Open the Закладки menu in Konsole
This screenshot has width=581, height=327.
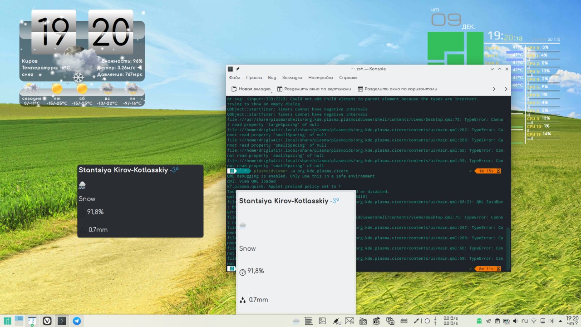(292, 78)
